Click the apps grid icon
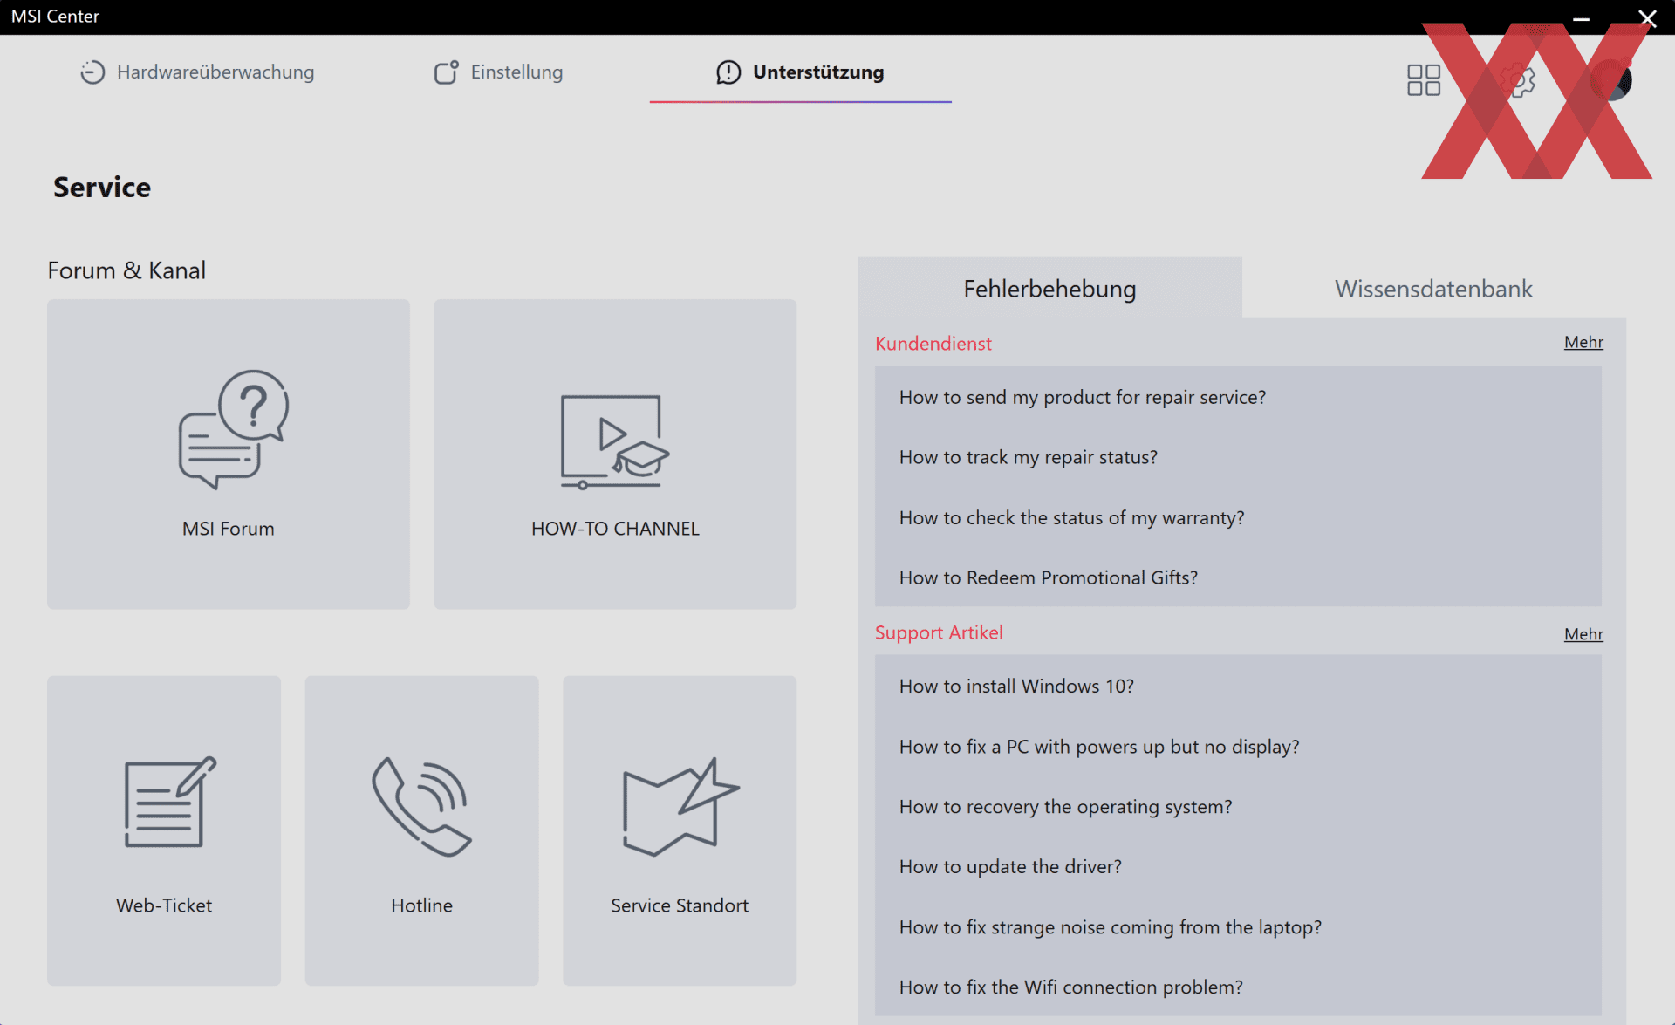The width and height of the screenshot is (1675, 1025). coord(1424,80)
